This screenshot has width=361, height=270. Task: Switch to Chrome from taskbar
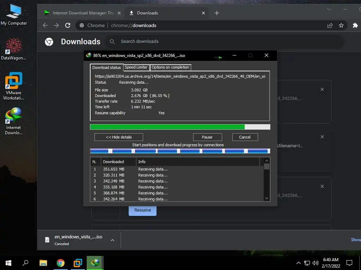click(x=61, y=263)
